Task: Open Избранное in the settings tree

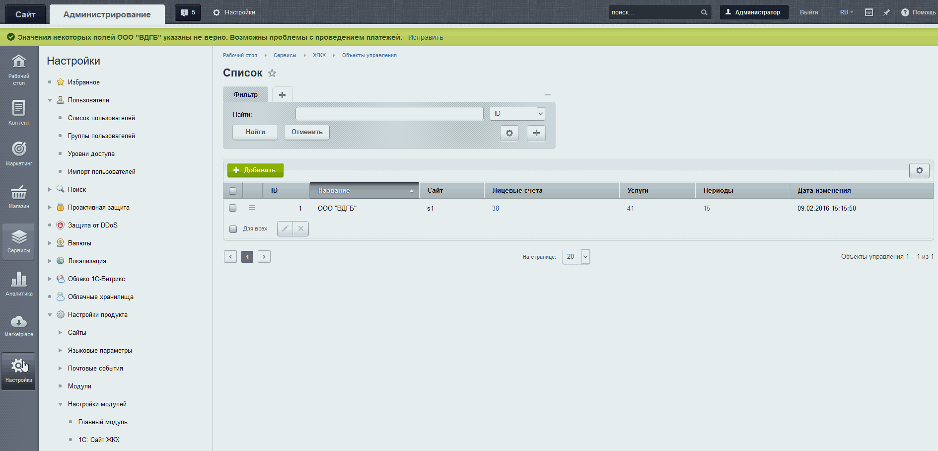Action: 83,82
